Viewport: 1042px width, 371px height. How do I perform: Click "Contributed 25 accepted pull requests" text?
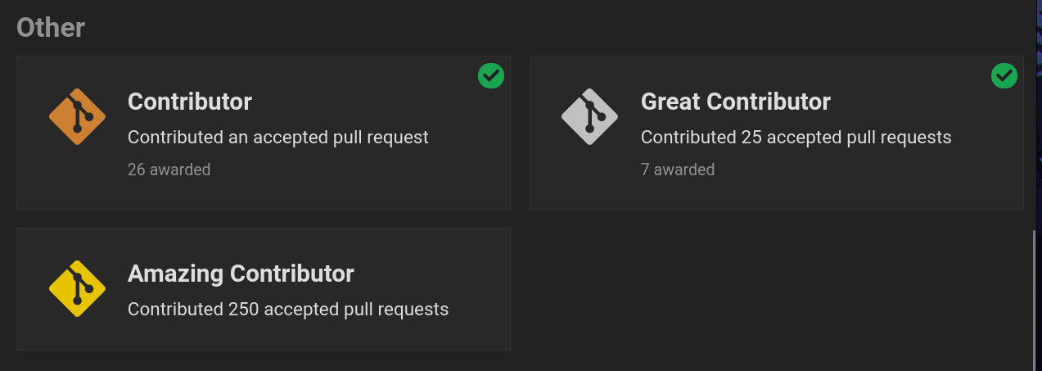pos(796,137)
